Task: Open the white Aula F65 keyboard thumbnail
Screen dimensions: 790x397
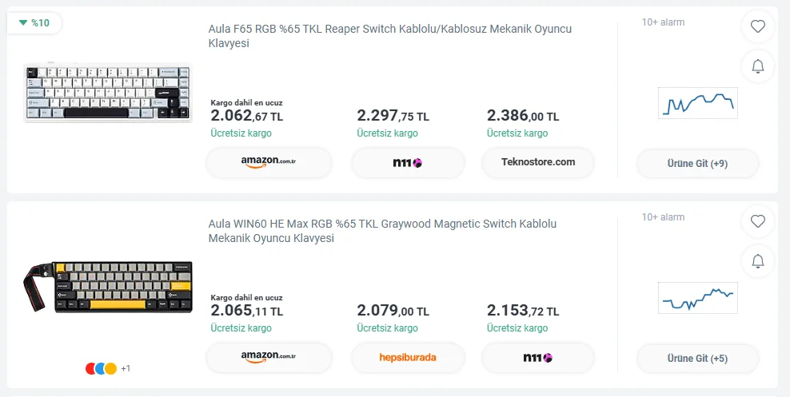Action: click(x=108, y=93)
